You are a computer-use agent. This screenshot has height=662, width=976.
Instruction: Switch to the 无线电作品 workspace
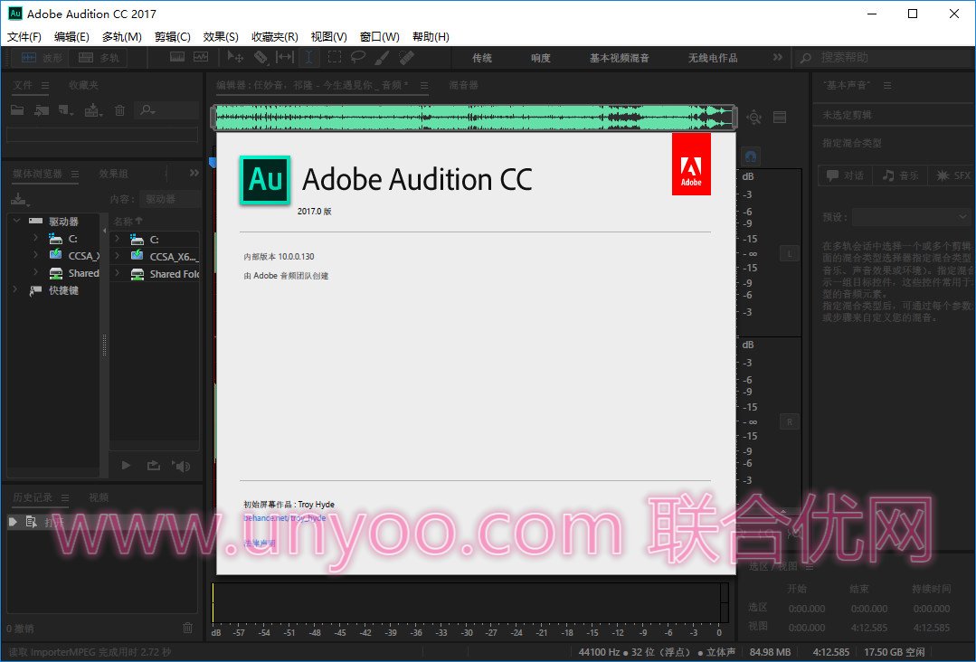713,58
